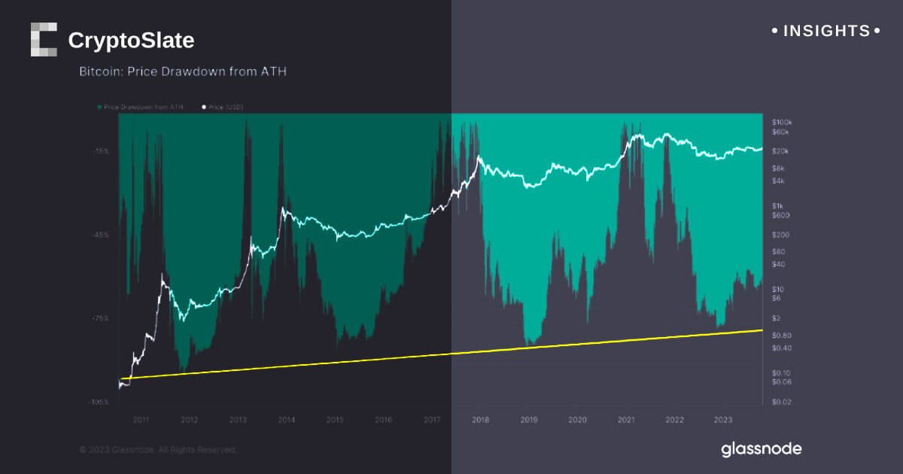This screenshot has width=903, height=474.
Task: Click the 2023 year on the time axis
Action: (x=722, y=420)
